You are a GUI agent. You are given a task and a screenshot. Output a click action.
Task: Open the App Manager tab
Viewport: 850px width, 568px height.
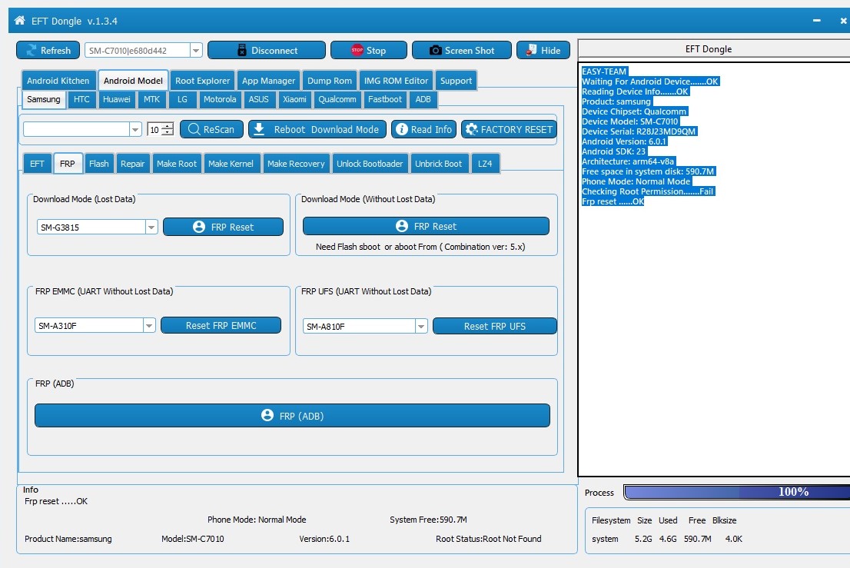[268, 81]
